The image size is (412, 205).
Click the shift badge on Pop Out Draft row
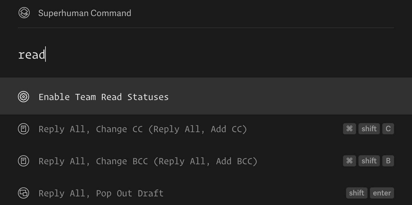point(357,193)
